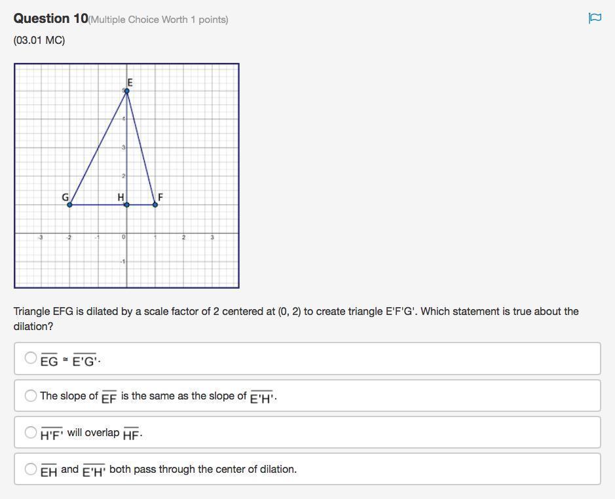Click the x-axis label -2 on the graph

[69, 237]
